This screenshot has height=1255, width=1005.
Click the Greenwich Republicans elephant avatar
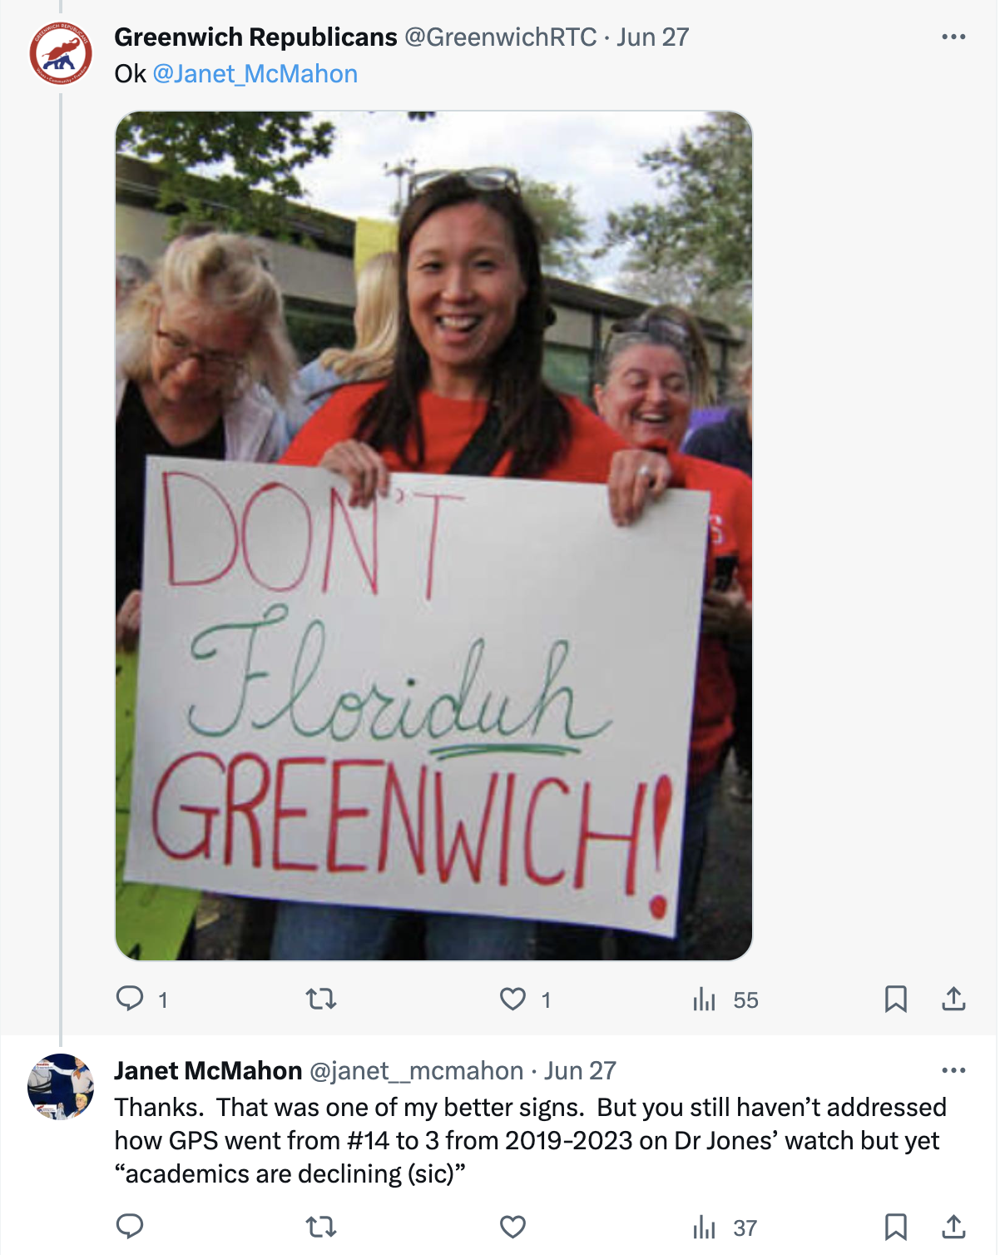pos(61,54)
